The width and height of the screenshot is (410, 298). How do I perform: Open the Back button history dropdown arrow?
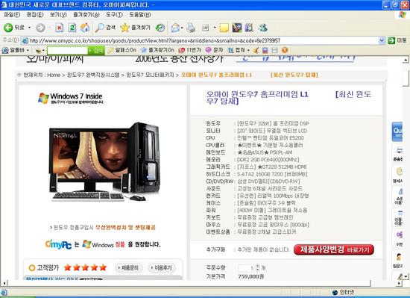coord(29,28)
